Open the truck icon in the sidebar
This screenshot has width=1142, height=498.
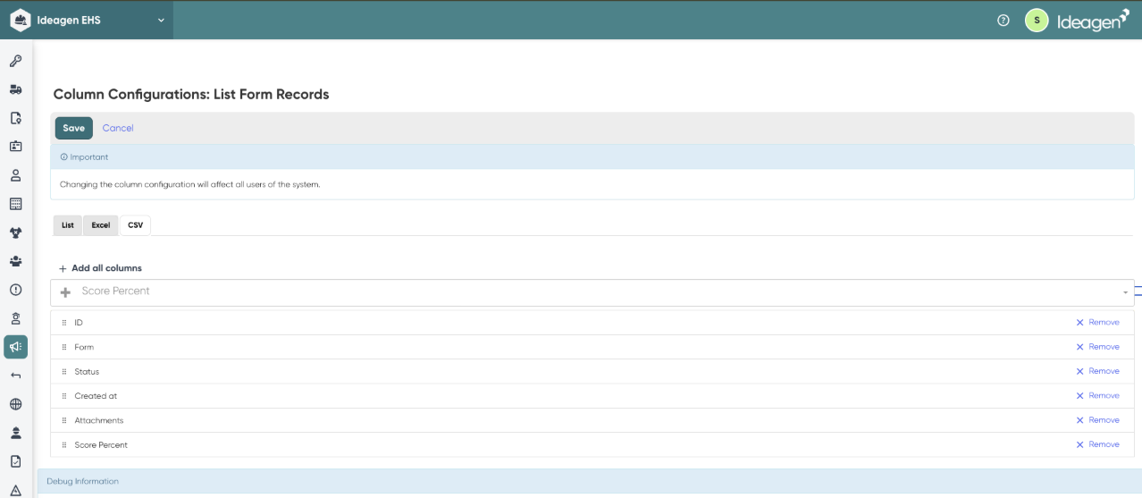coord(15,89)
